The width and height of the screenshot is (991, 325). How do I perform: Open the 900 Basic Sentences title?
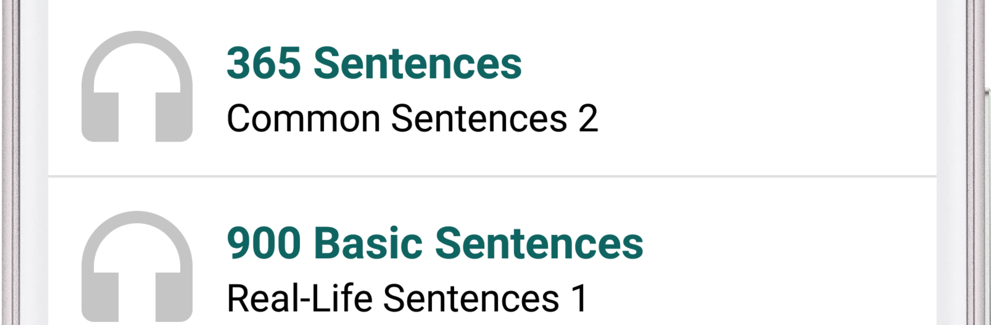pyautogui.click(x=435, y=243)
